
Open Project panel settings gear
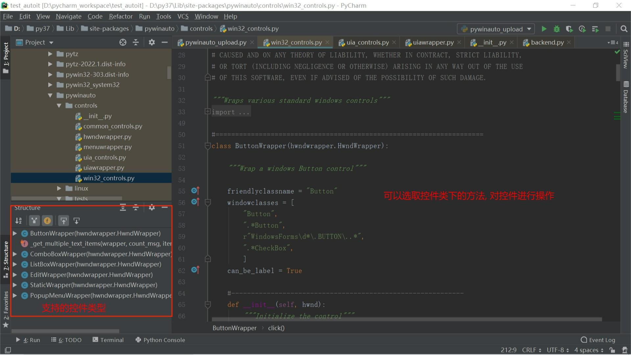pos(152,42)
